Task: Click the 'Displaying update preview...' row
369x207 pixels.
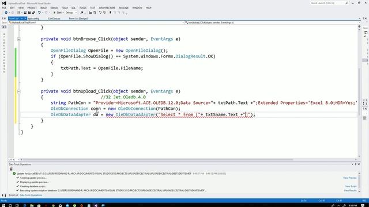Action: click(x=32, y=182)
